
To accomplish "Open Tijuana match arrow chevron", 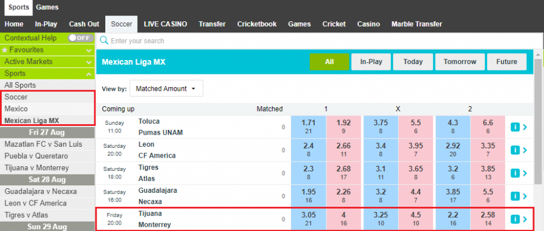I will pyautogui.click(x=524, y=219).
